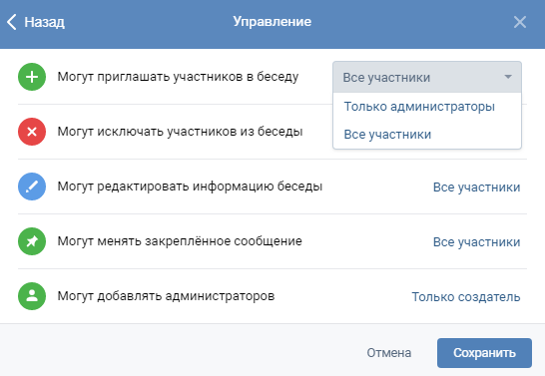Open dropdown for pinned message permission

click(x=476, y=242)
